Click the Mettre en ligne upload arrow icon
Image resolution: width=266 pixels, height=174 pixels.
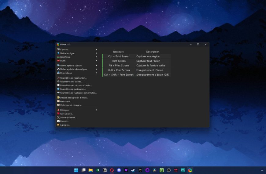coord(58,53)
